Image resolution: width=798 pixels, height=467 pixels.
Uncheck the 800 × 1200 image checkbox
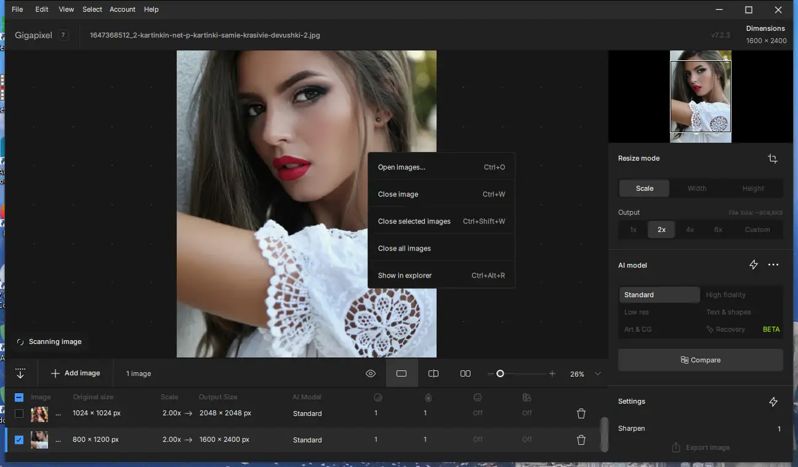pyautogui.click(x=19, y=440)
